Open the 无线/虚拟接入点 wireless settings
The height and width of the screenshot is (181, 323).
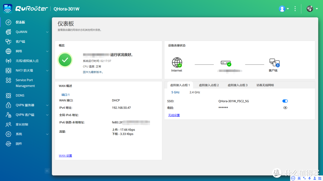click(8, 61)
